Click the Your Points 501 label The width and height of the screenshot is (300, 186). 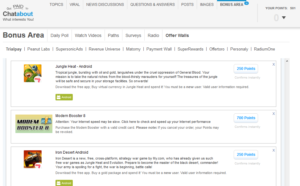coord(280,8)
